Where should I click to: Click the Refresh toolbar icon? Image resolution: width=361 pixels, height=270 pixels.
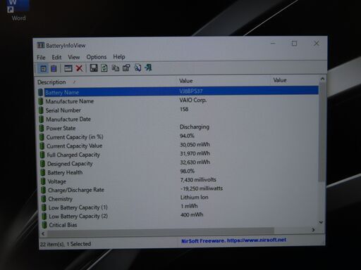(x=104, y=68)
